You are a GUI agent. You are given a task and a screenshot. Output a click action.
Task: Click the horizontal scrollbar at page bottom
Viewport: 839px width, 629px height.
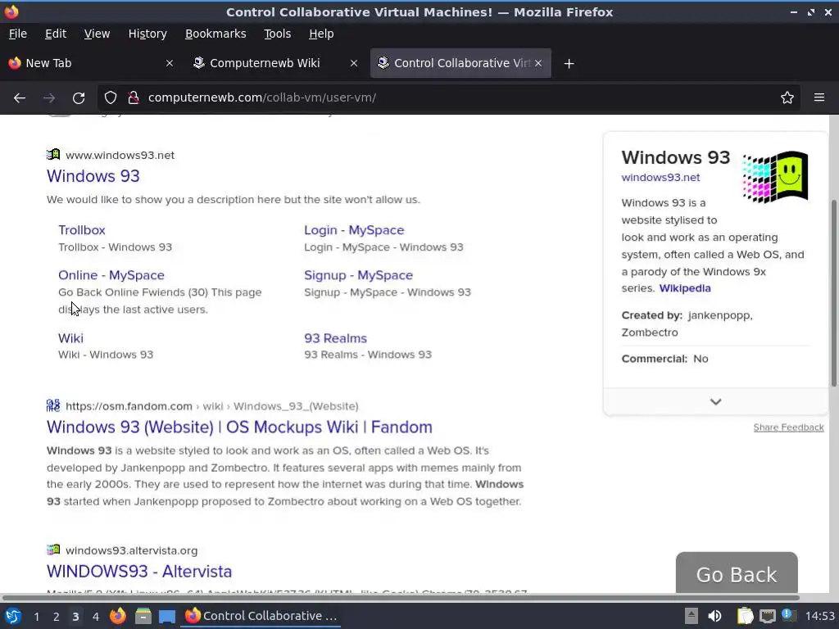[400, 597]
